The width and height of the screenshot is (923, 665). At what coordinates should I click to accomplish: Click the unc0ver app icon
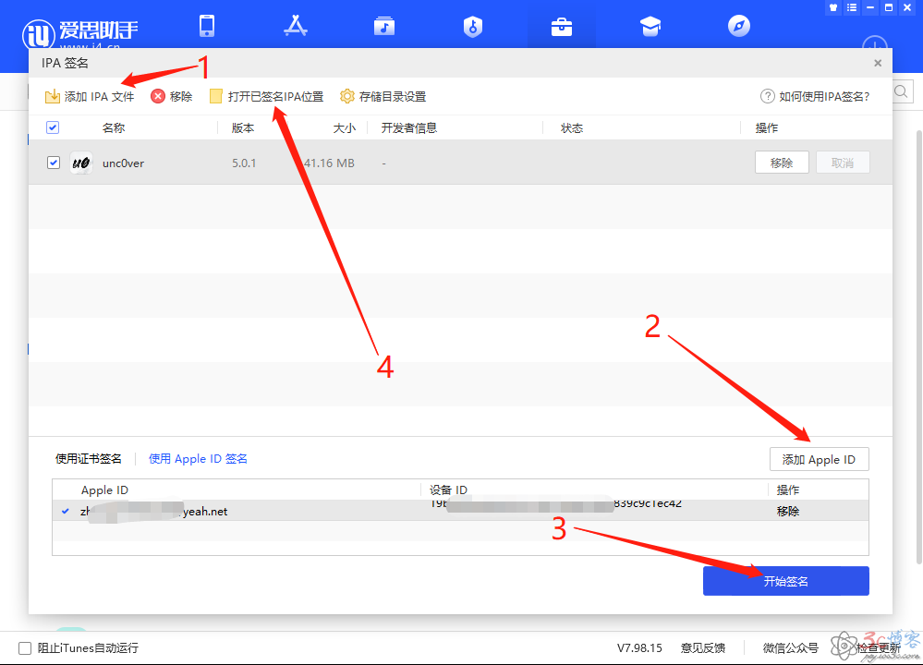click(81, 163)
